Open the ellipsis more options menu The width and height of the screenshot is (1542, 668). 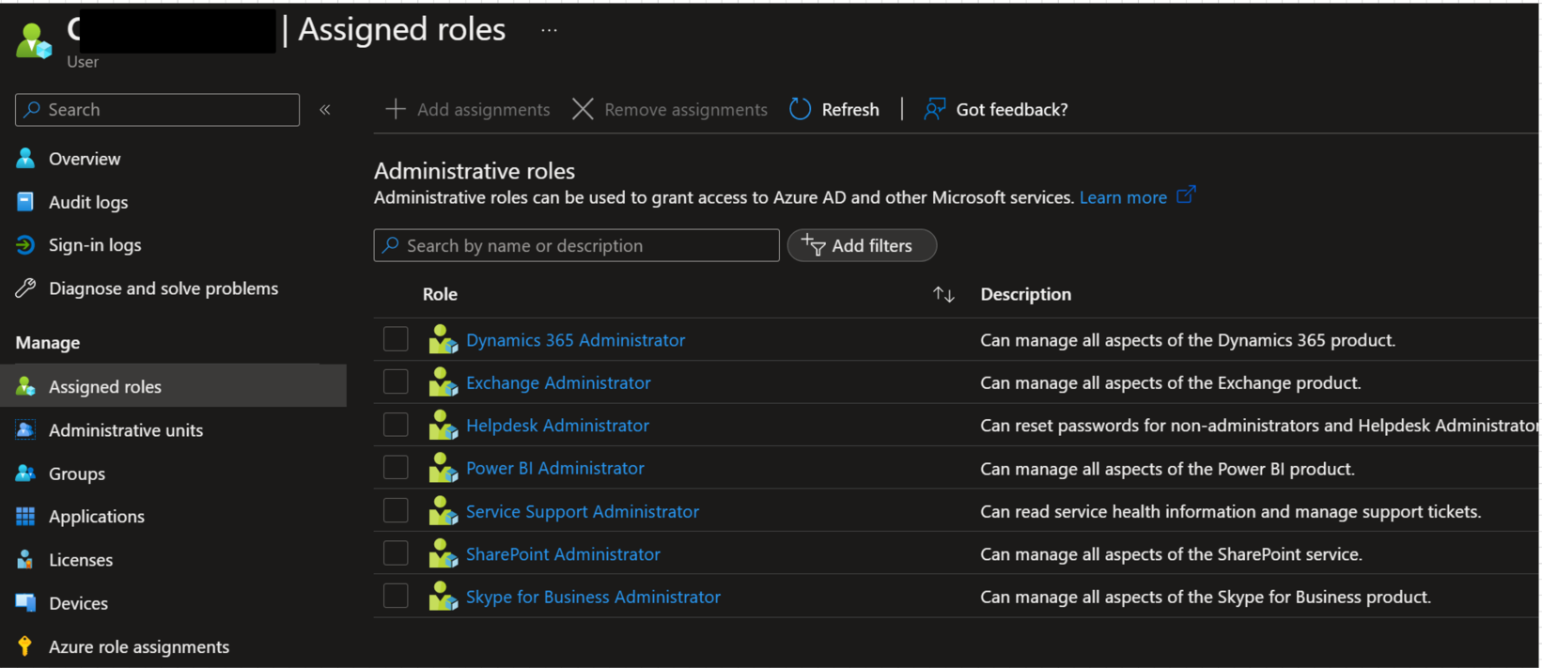click(549, 31)
